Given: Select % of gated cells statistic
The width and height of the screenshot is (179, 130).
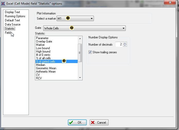Looking at the screenshot, I should [57, 62].
